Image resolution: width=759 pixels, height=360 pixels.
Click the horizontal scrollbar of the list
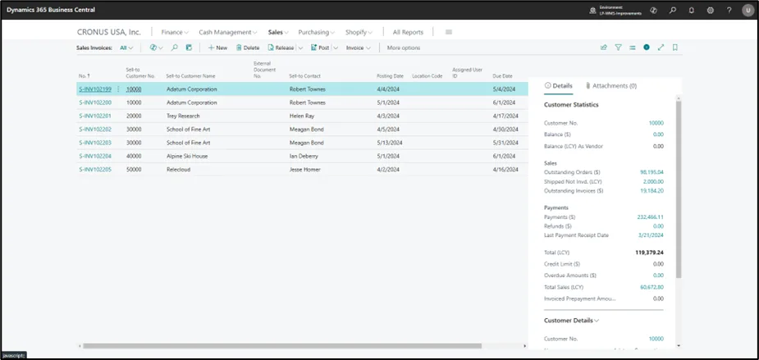(x=282, y=346)
